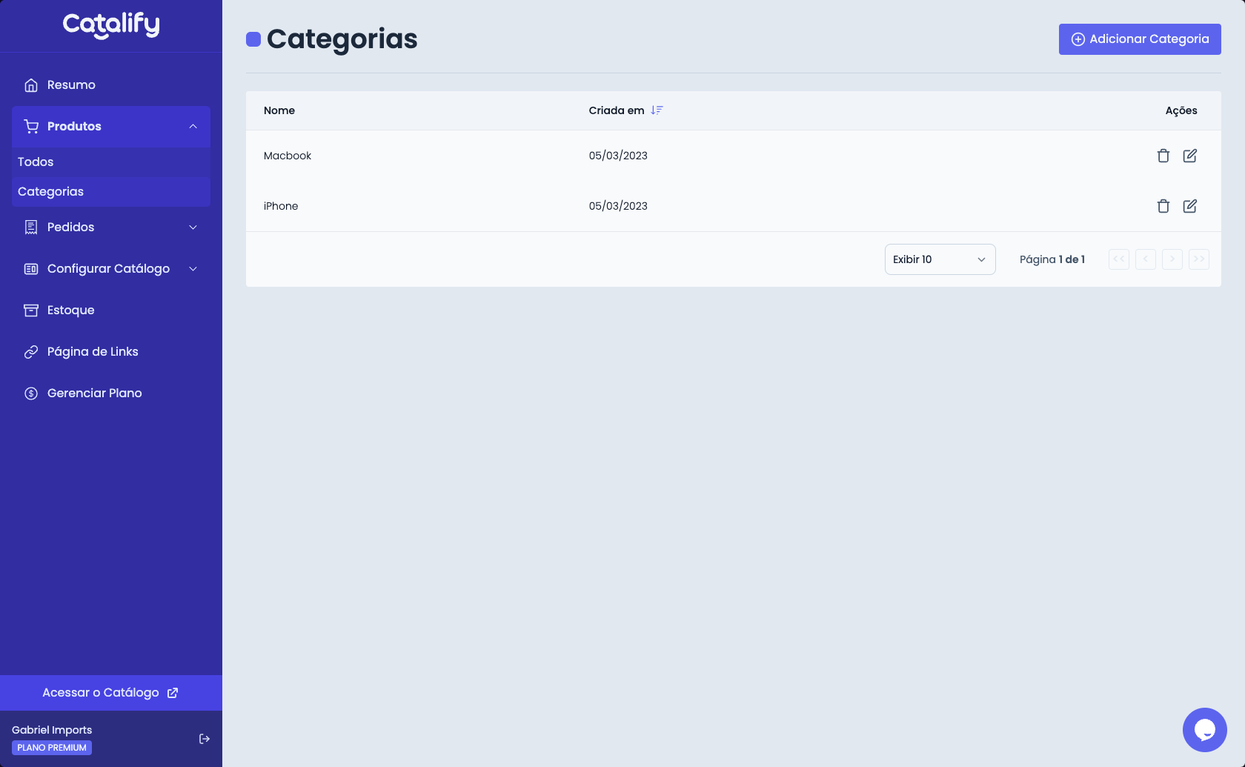Open the Pedidos menu

click(111, 228)
